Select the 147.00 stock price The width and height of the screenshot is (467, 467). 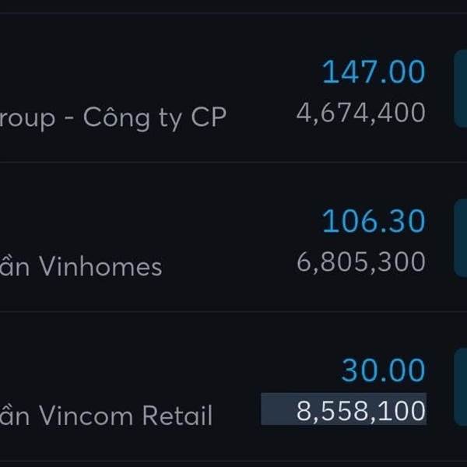click(374, 72)
